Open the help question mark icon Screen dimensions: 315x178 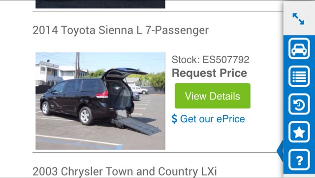[x=299, y=160]
